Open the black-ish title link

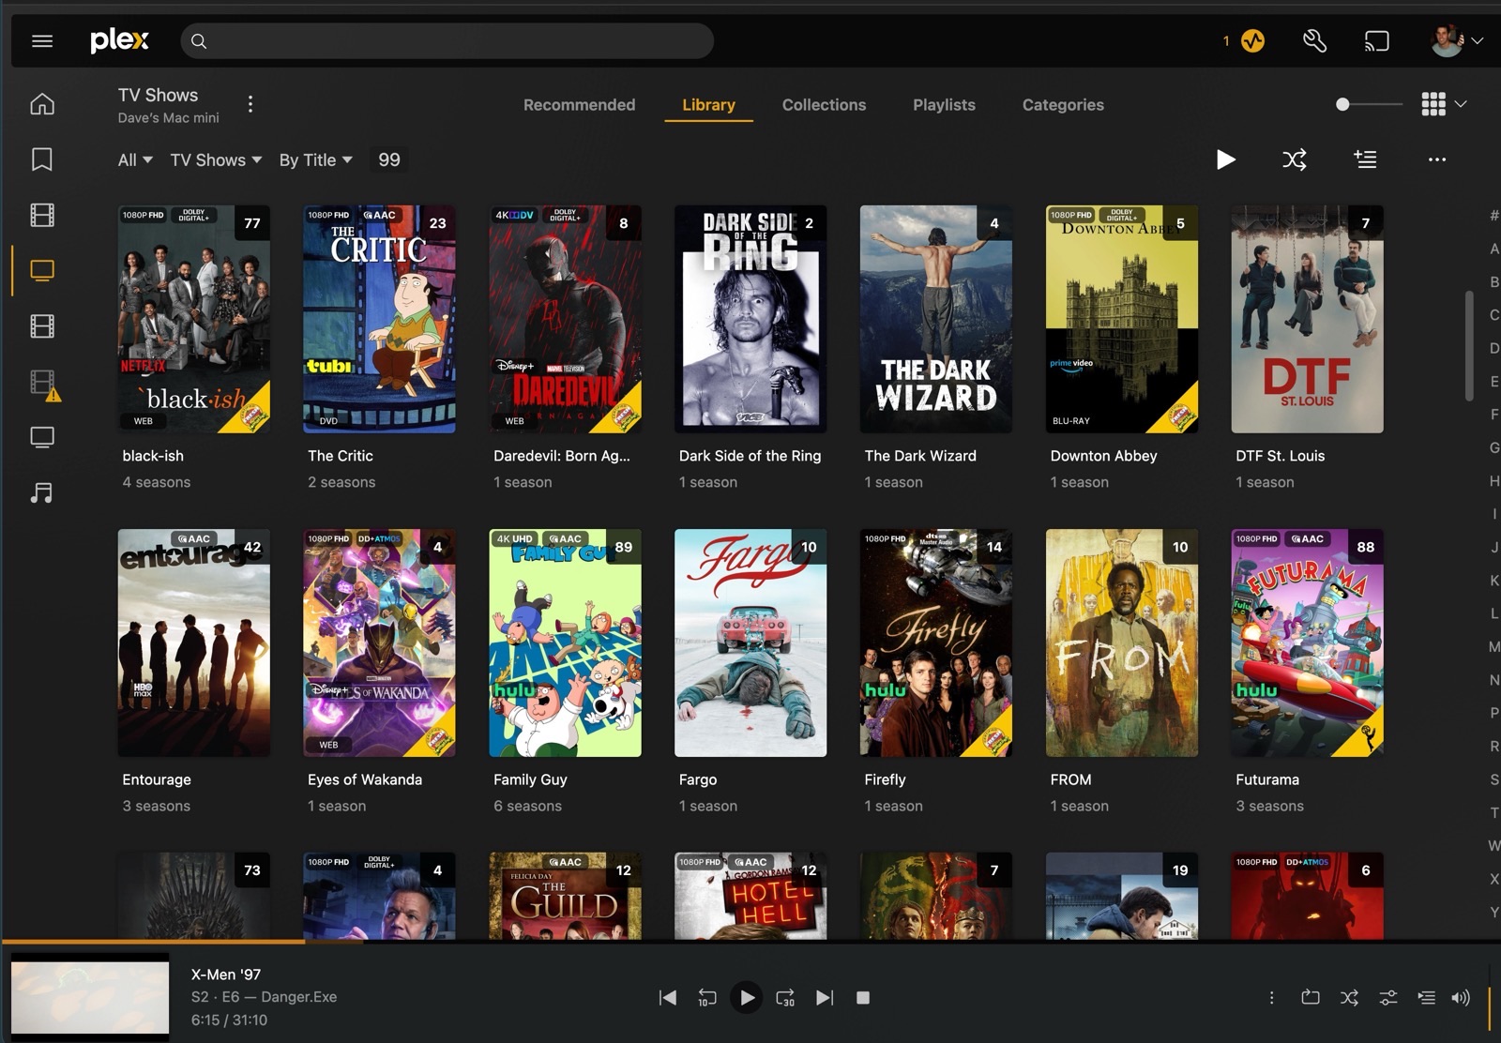pos(153,456)
